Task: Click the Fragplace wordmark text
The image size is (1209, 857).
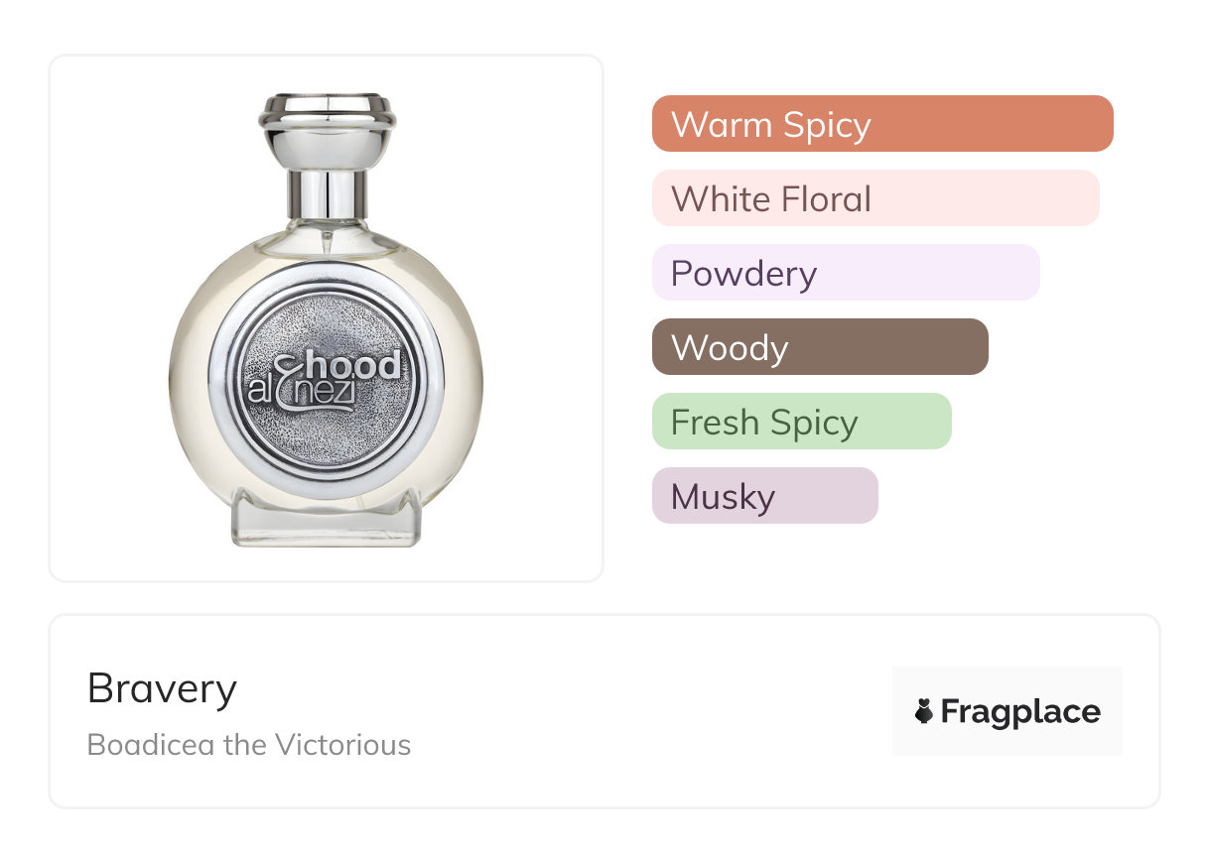Action: 1020,711
